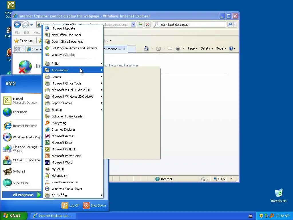Launch Microsoft Access
Image resolution: width=293 pixels, height=220 pixels.
(73, 136)
